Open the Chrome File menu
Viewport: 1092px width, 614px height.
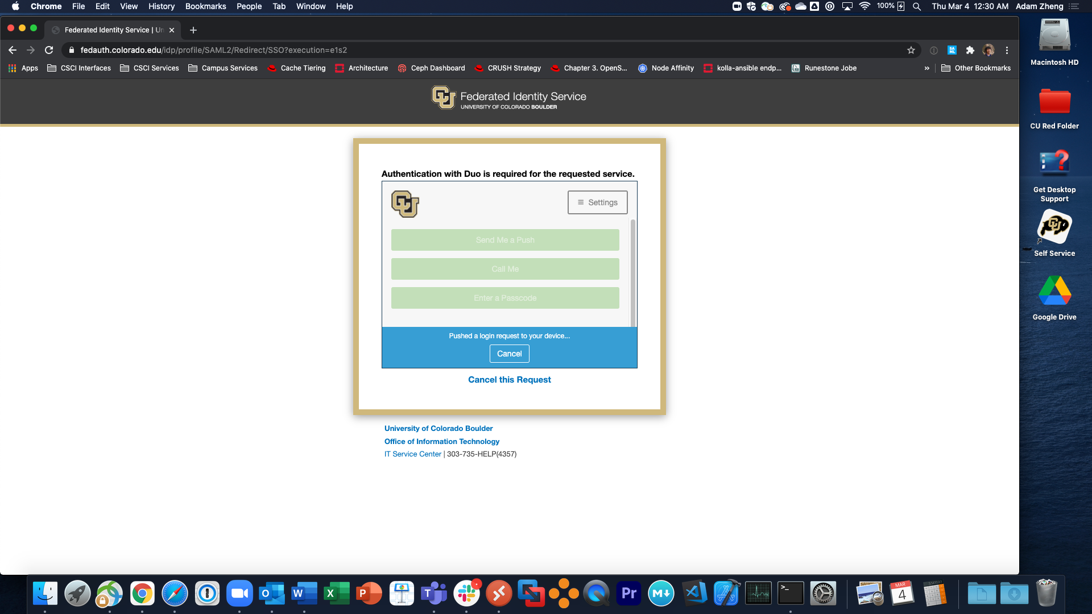78,6
